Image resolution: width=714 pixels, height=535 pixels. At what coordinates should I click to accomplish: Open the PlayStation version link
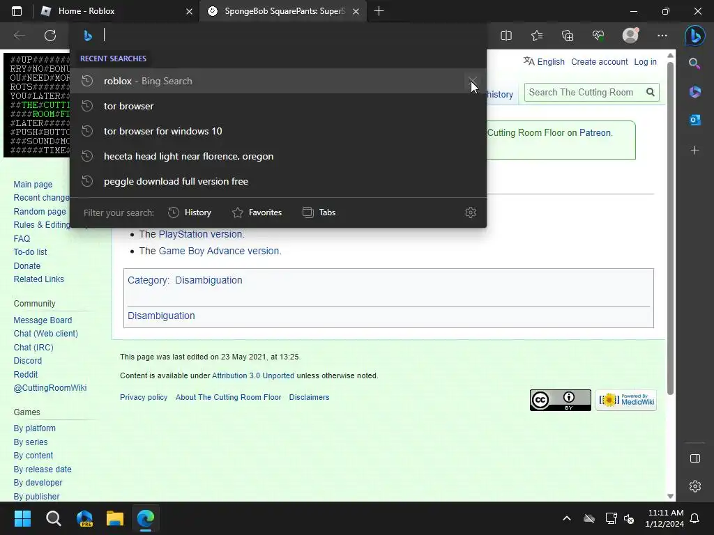coord(200,234)
